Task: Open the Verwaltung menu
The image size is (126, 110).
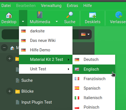Action: 51,6
